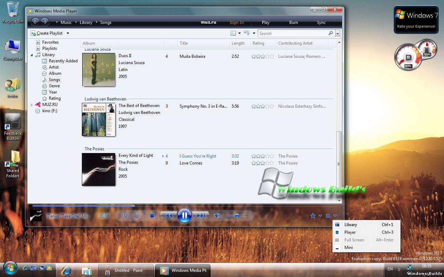This screenshot has width=444, height=277.
Task: Select Album in the library tree
Action: (55, 73)
